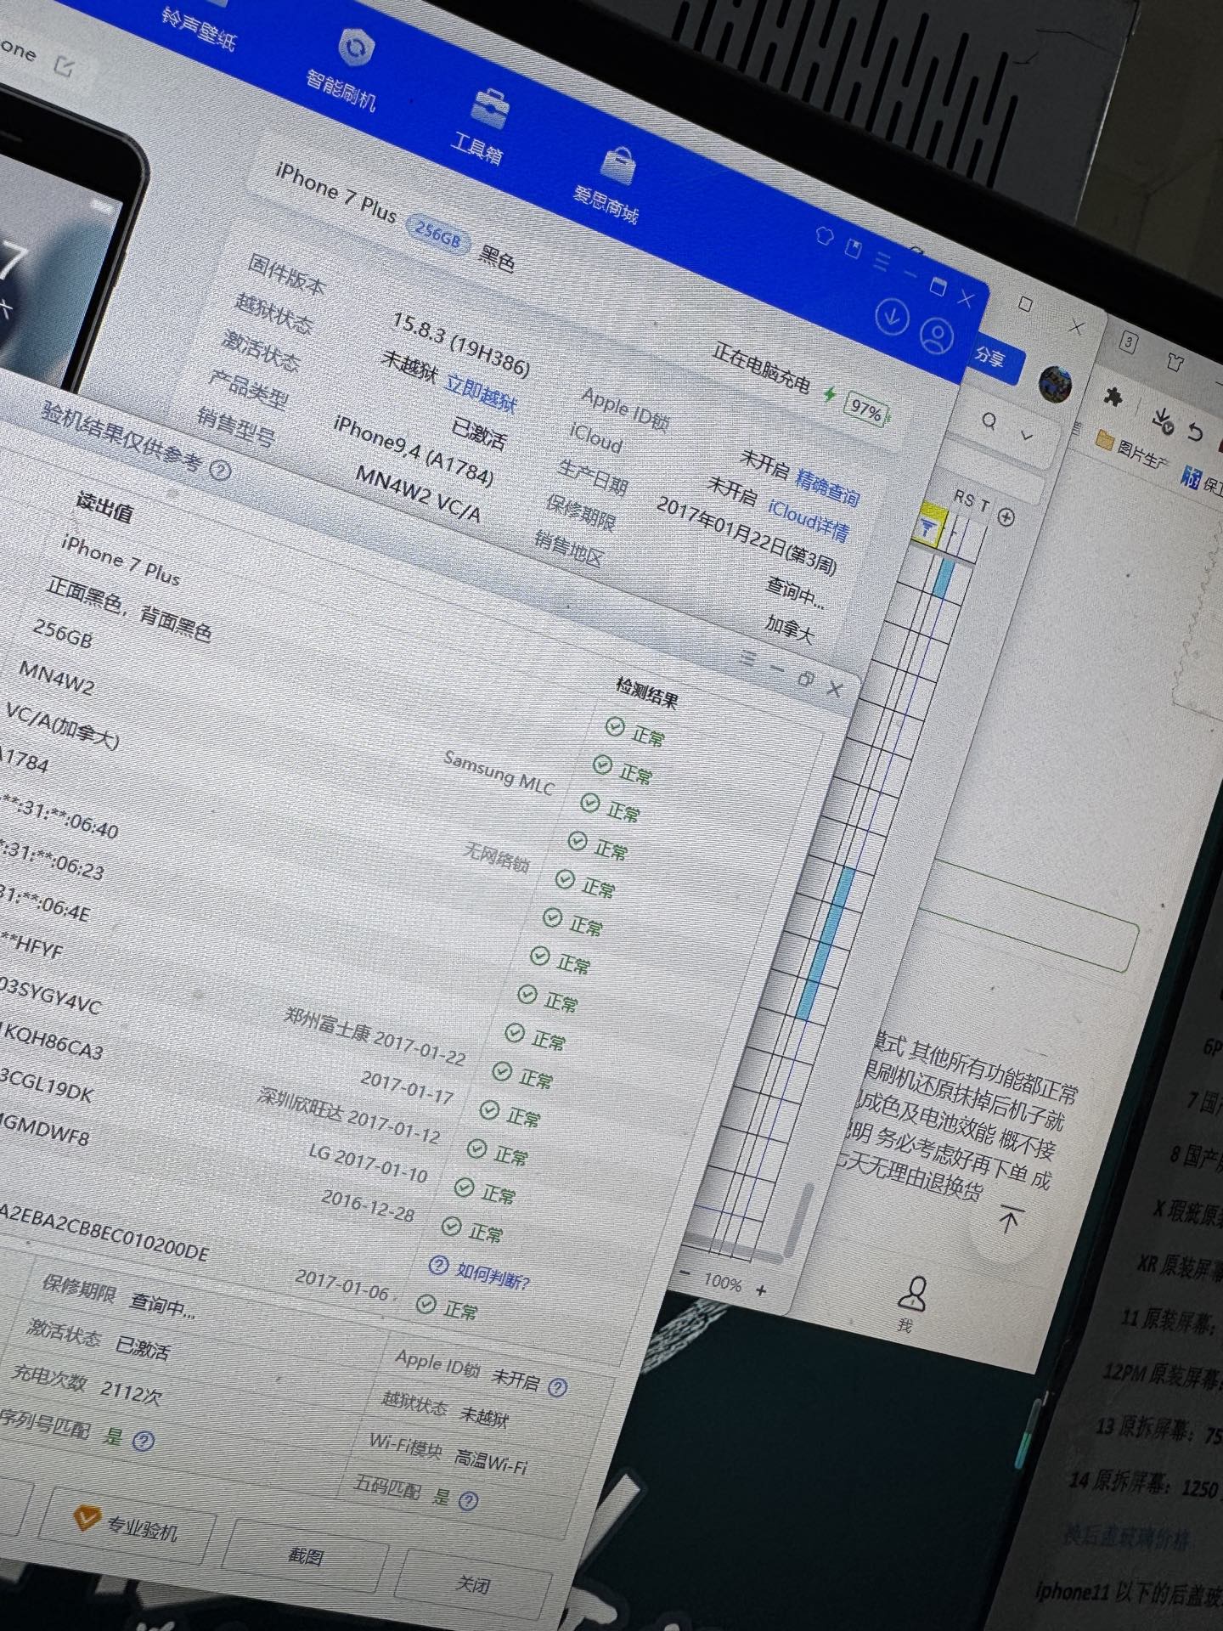Click the search magnifier in spreadsheet window
Viewport: 1223px width, 1631px height.
pos(990,422)
